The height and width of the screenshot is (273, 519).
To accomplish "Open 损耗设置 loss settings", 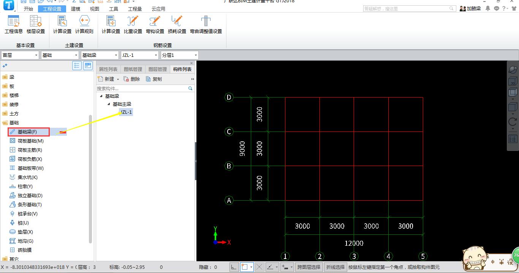I will (177, 25).
